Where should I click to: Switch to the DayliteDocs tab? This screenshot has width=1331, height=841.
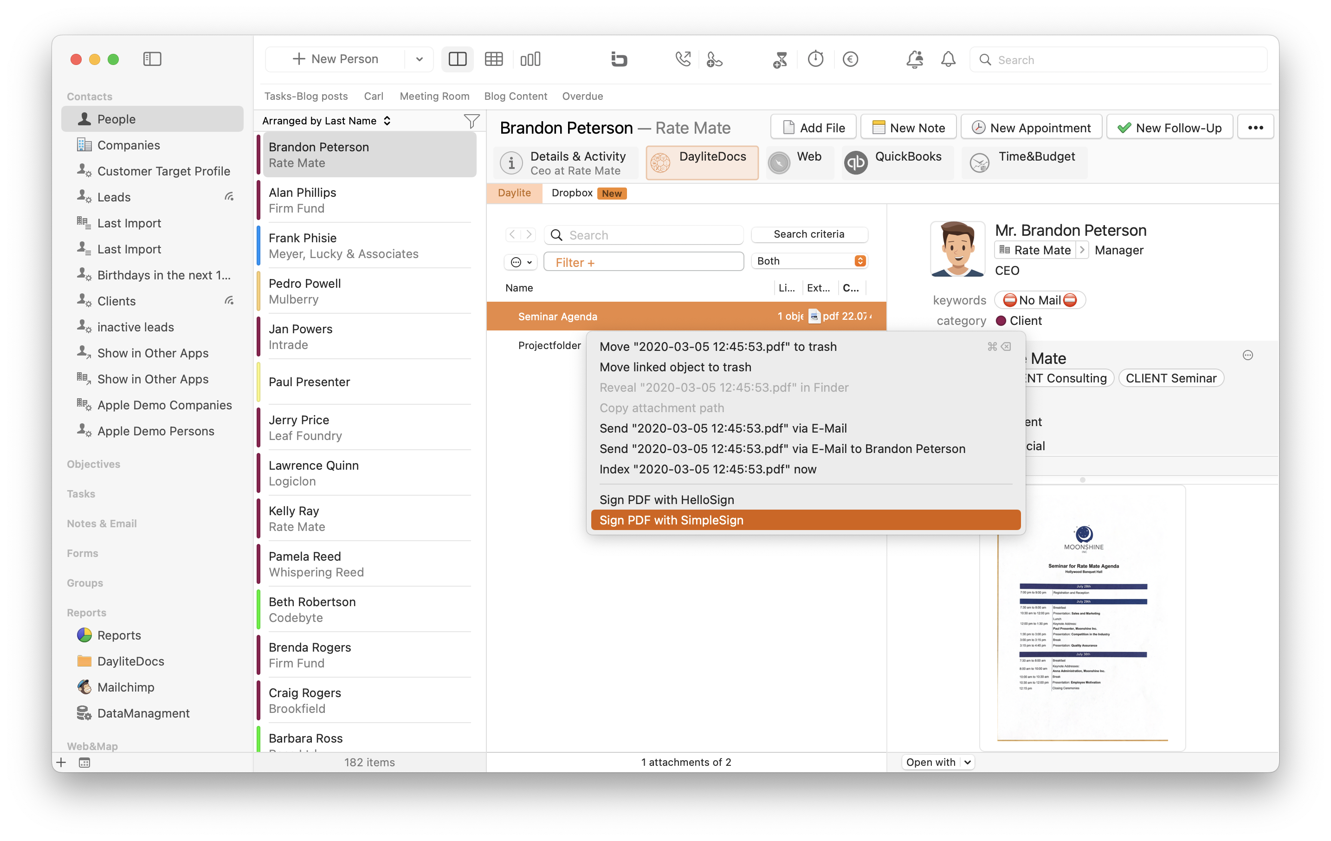point(702,163)
